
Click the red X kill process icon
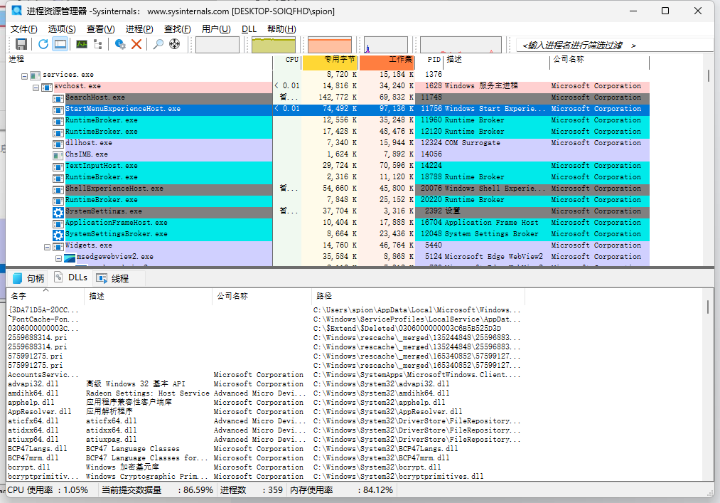click(x=136, y=44)
